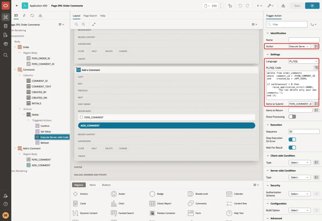322x221 pixels.
Task: Collapse the Settings section
Action: [x=268, y=55]
